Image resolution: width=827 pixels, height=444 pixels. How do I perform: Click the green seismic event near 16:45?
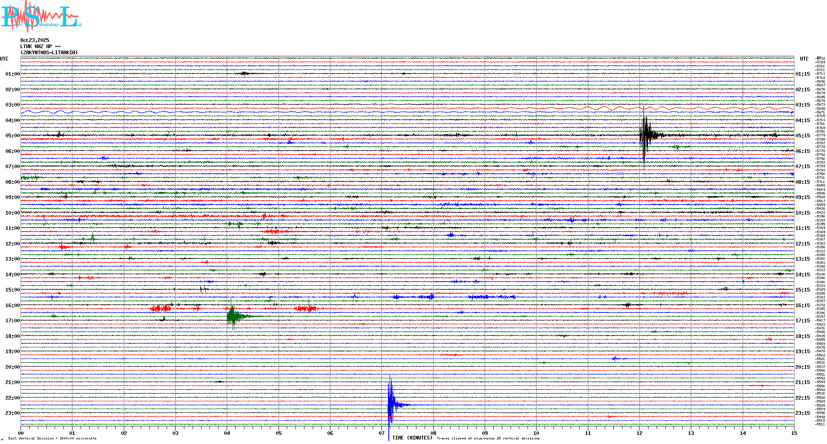click(233, 316)
